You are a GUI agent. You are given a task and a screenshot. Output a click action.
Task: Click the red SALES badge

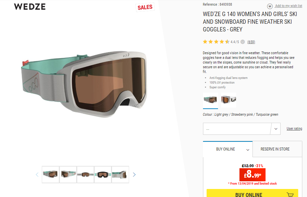pos(145,7)
